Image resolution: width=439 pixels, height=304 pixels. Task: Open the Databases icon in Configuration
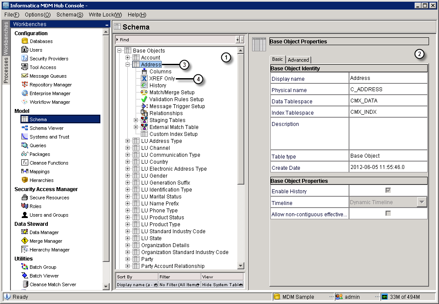click(25, 41)
